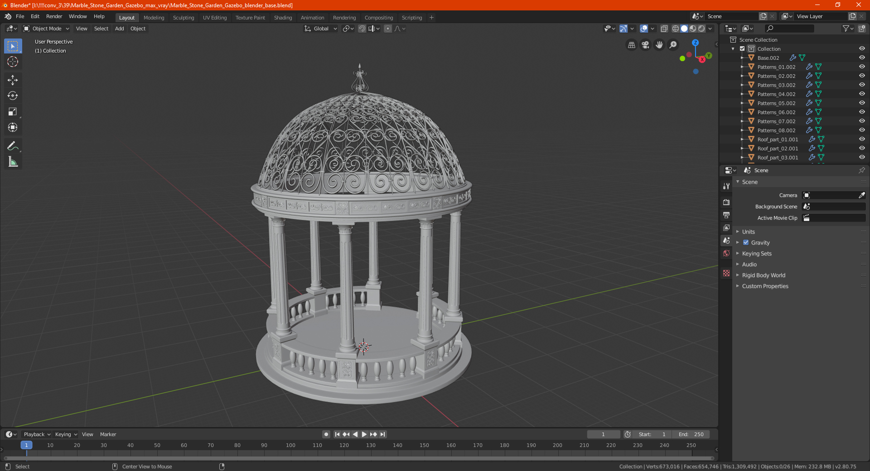Open the viewport View menu
Image resolution: width=870 pixels, height=471 pixels.
pyautogui.click(x=82, y=29)
